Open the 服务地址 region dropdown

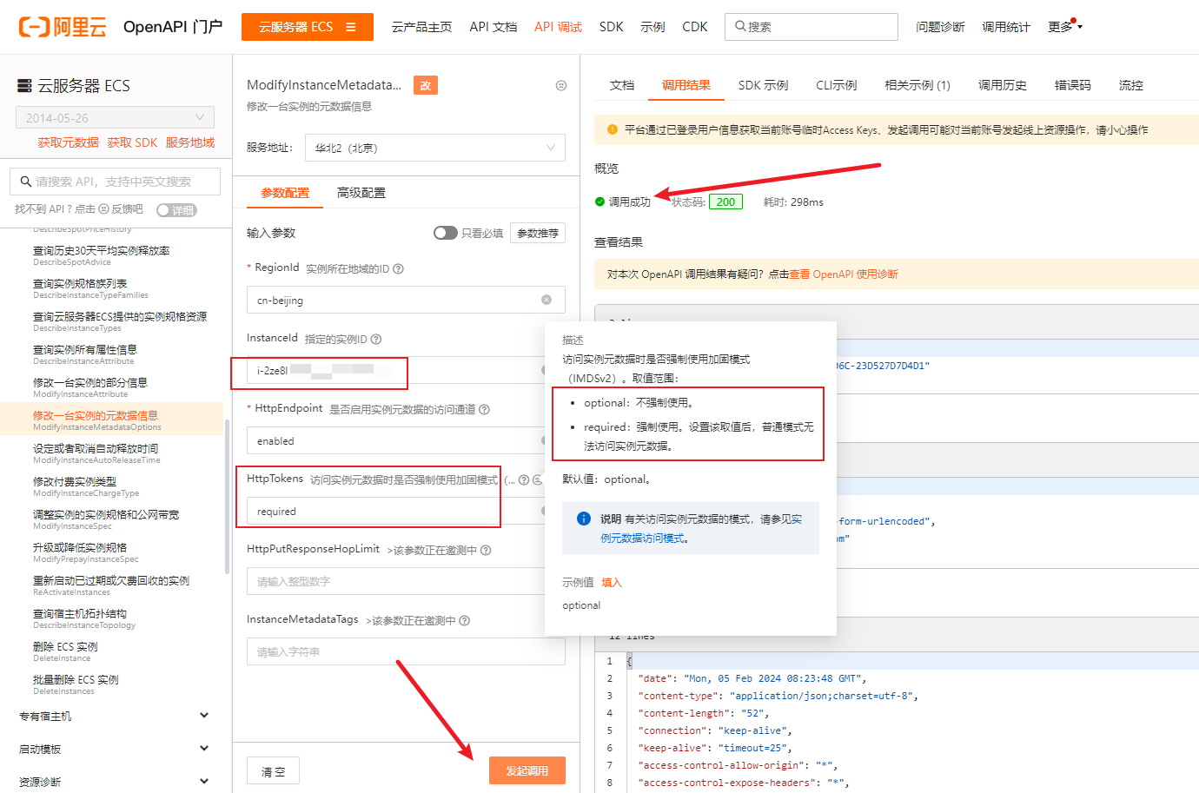[435, 148]
